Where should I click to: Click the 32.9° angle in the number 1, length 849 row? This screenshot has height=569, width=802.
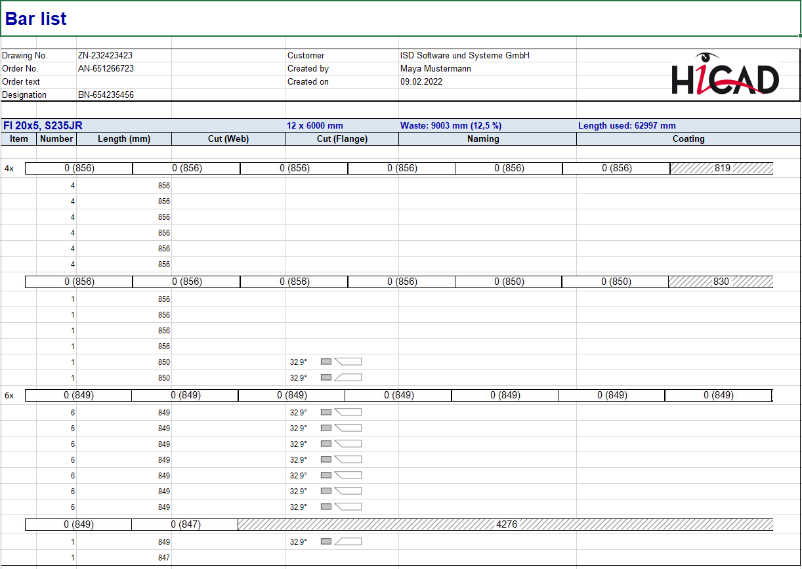298,542
